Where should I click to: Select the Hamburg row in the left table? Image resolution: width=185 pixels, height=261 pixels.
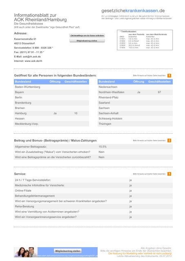pyautogui.click(x=51, y=113)
